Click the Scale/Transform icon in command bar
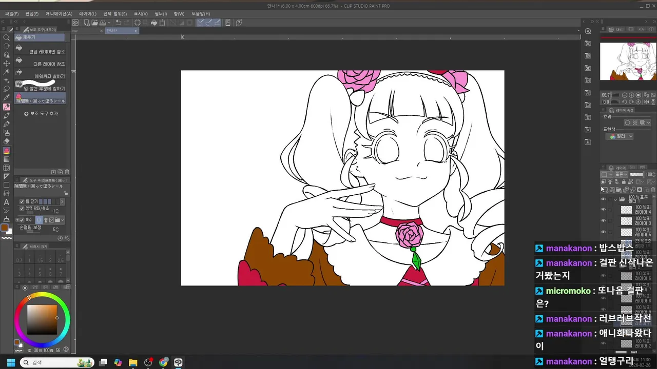657x369 pixels. coord(162,23)
